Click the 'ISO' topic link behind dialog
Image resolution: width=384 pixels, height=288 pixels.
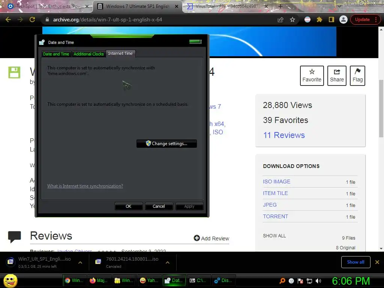[x=218, y=132]
